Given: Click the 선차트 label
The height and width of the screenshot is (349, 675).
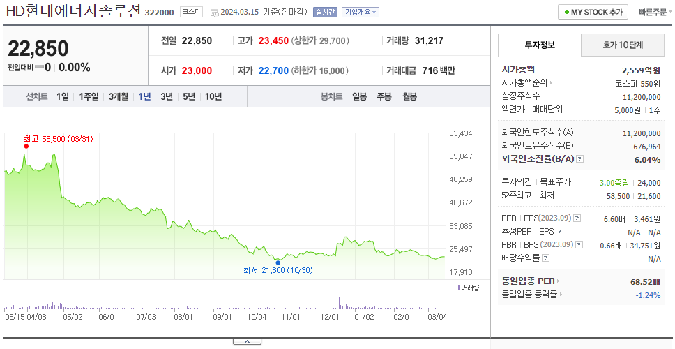Looking at the screenshot, I should (x=37, y=96).
